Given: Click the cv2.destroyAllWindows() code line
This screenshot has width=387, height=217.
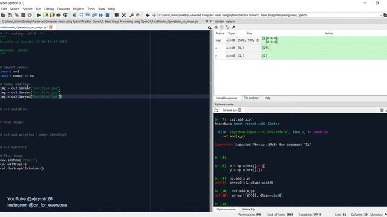Looking at the screenshot, I should (x=22, y=169).
